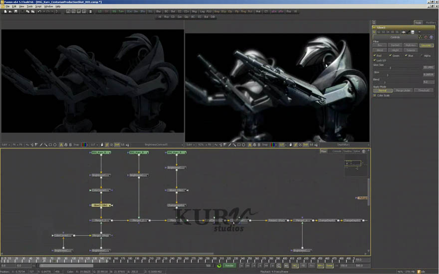Viewport: 439px width, 274px height.
Task: Select ellipse tool in right viewer toolbar
Action: (243, 145)
